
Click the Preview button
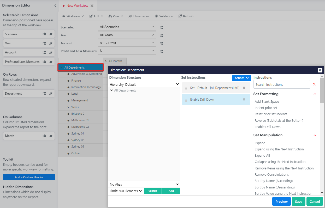[281, 201]
